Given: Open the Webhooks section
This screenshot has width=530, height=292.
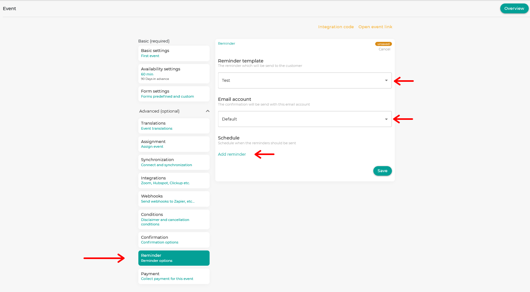Looking at the screenshot, I should click(174, 199).
